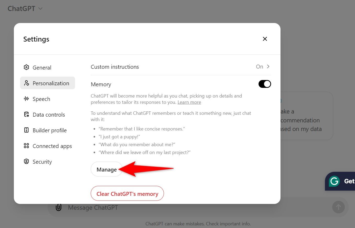Click the Data controls database icon
Image resolution: width=355 pixels, height=228 pixels.
pyautogui.click(x=26, y=115)
